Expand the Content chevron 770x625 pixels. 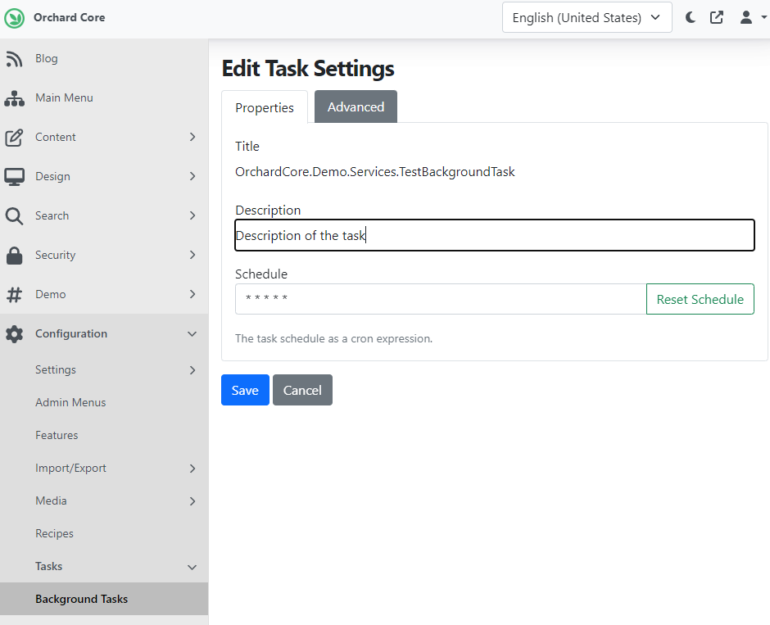click(x=192, y=137)
